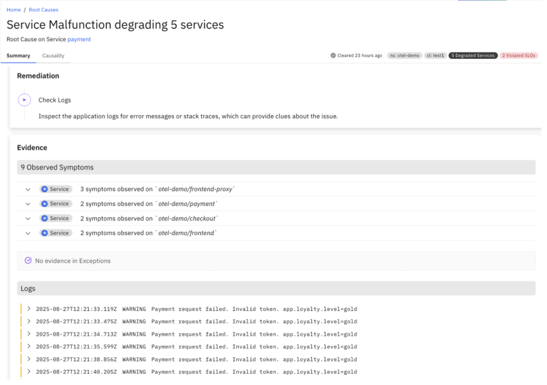
Task: Open the payment service link
Action: click(79, 39)
